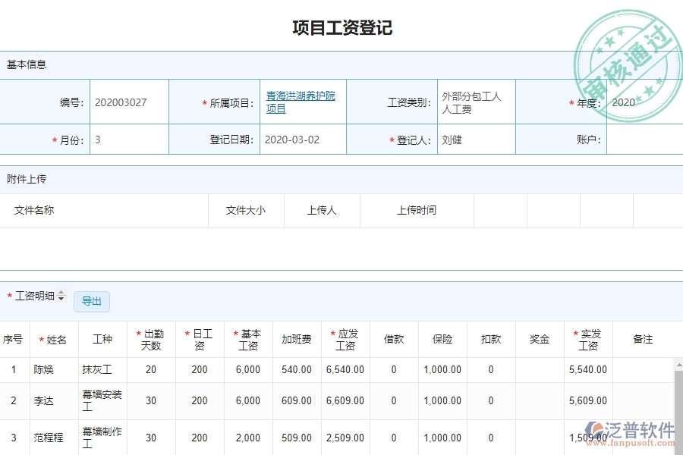Expand the 工资明细 detail section
The width and height of the screenshot is (683, 455).
[x=35, y=297]
